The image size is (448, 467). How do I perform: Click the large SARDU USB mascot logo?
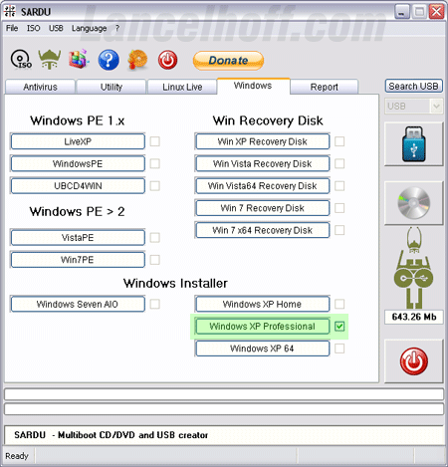(x=413, y=268)
